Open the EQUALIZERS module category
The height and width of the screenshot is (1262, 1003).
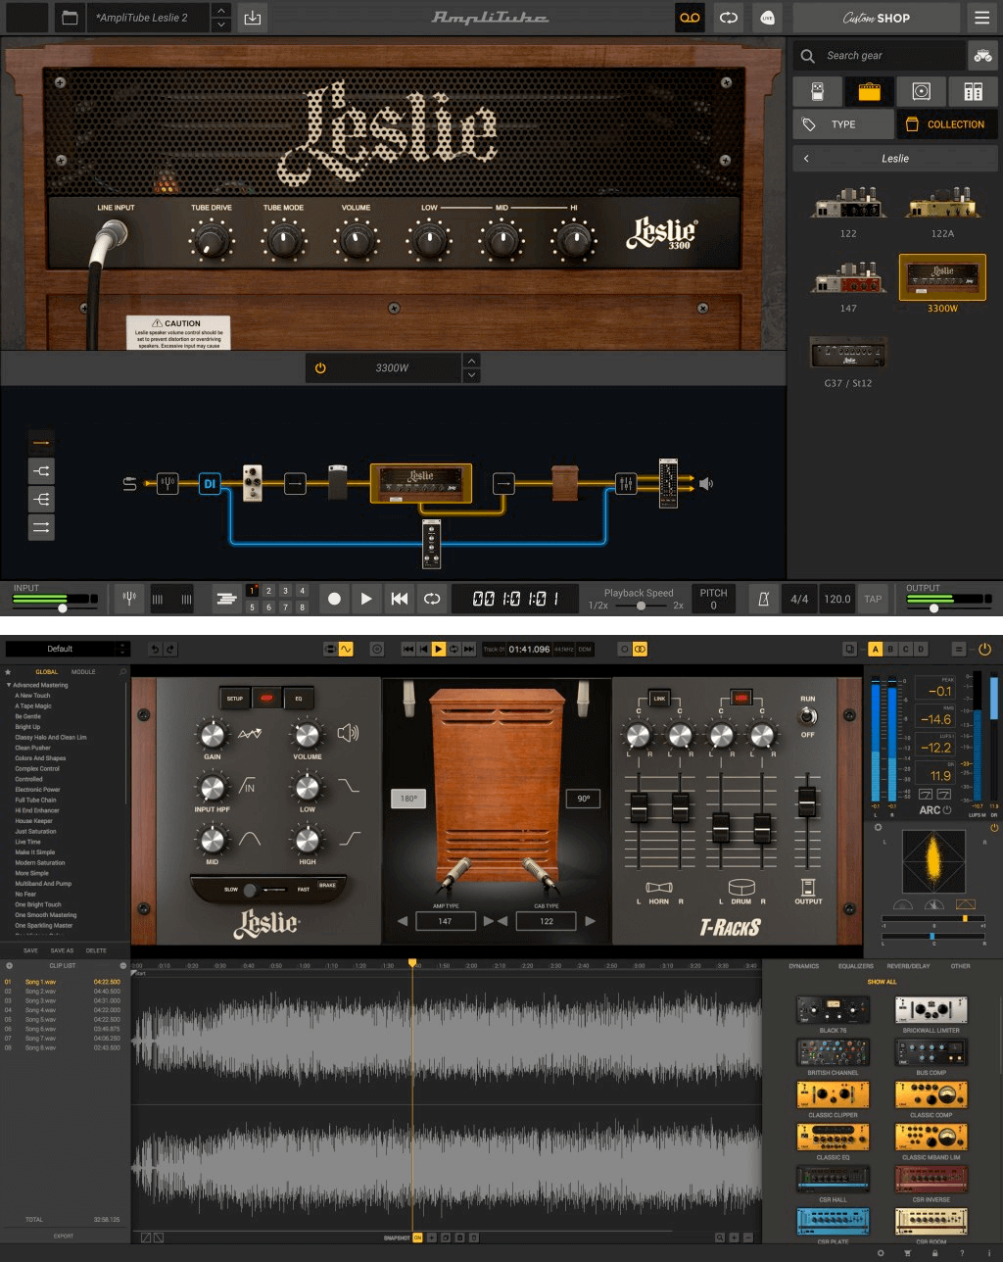point(855,966)
